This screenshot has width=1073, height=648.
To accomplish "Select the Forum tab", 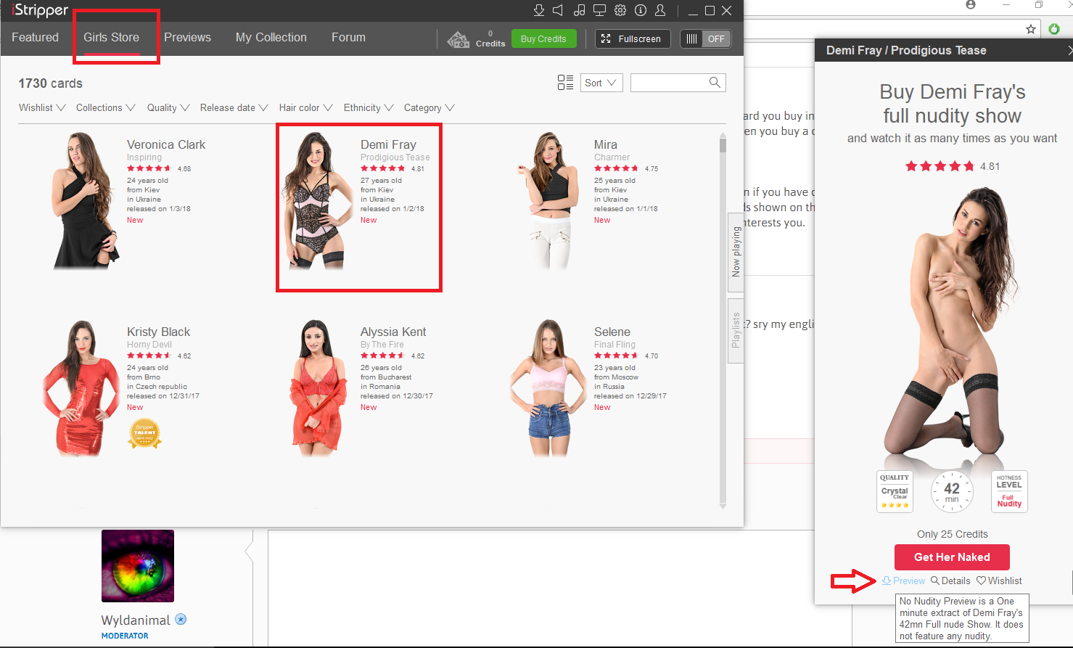I will [x=348, y=38].
